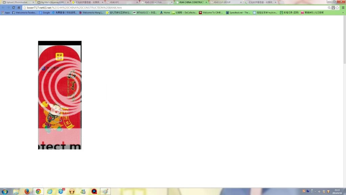Launch Firefox from the taskbar
Viewport: 346px width, 195px height.
coord(27,191)
